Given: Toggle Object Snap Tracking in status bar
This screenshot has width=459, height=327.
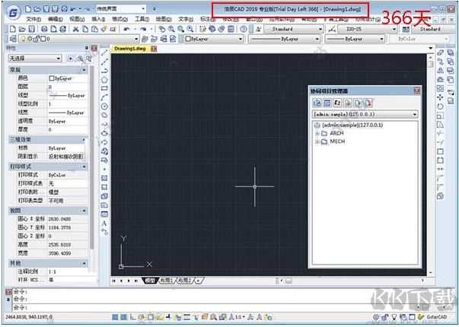Looking at the screenshot, I should pos(160,317).
